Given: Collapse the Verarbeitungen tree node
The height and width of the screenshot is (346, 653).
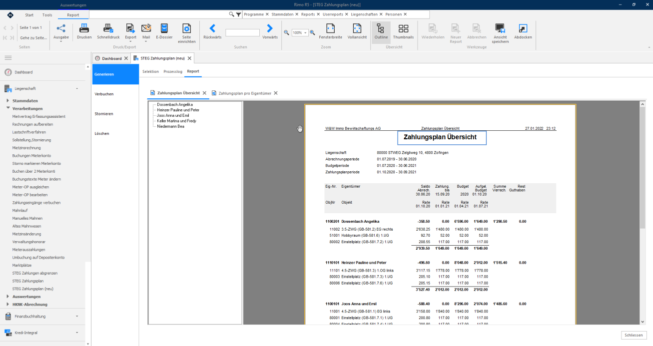Looking at the screenshot, I should (8, 108).
